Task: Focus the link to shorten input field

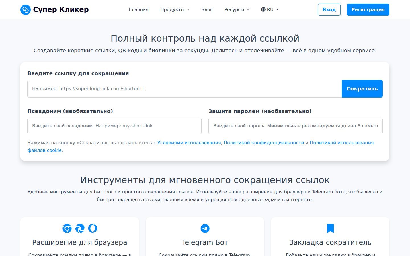Action: [x=184, y=89]
